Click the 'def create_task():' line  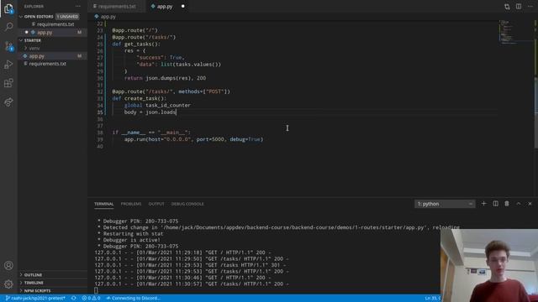point(139,99)
